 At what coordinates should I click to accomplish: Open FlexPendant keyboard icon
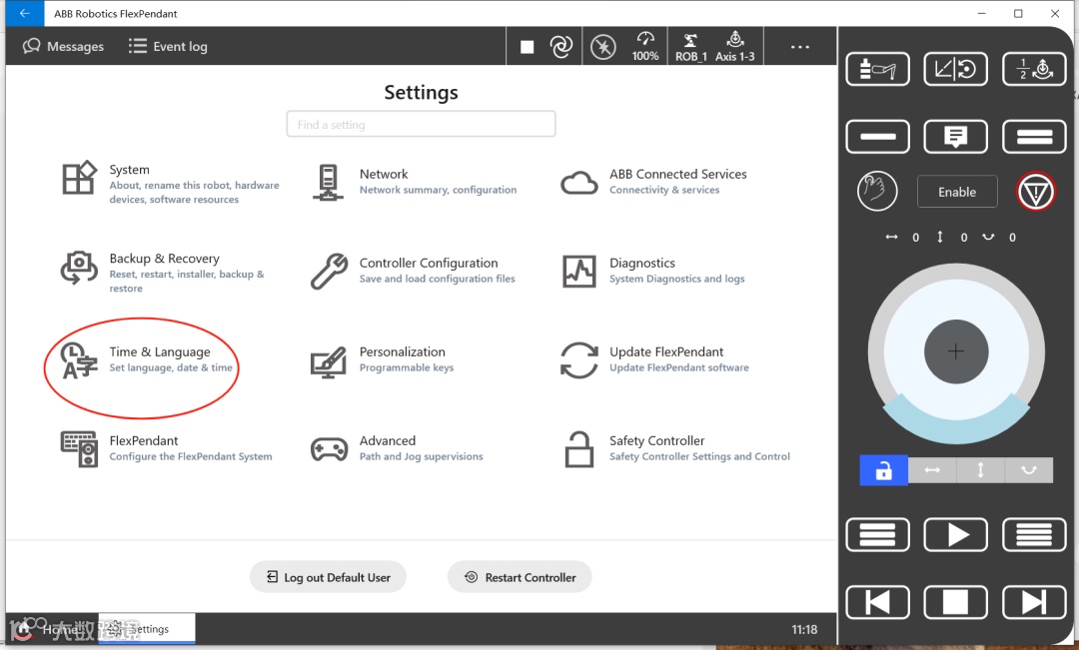79,449
